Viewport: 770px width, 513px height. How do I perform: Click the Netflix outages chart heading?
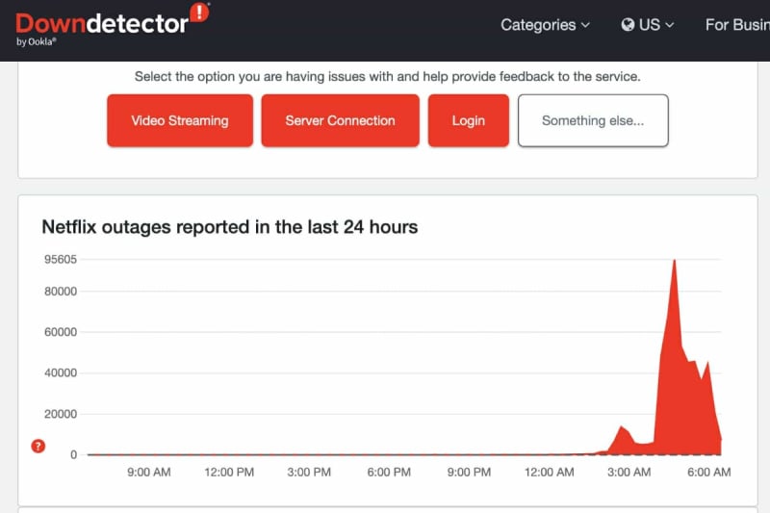click(229, 227)
